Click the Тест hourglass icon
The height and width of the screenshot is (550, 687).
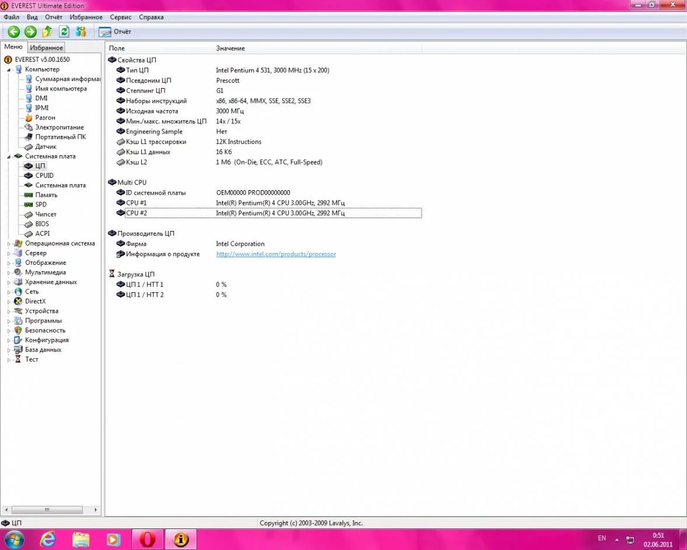click(x=18, y=359)
